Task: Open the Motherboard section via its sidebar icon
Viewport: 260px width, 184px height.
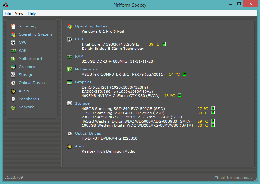Action: [13, 59]
